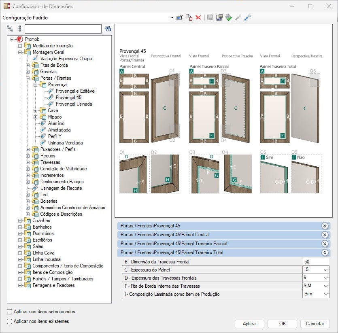Viewport: 338px width, 333px height.
Task: Open the 'F - Fita de Borda Interna' dropdown
Action: click(x=326, y=286)
